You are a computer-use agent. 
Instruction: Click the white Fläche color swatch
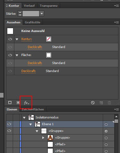coord(49,55)
